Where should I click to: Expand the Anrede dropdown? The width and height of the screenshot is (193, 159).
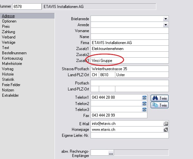166,25
